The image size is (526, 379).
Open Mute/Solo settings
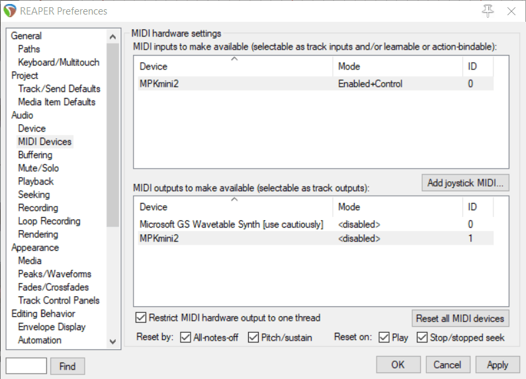(x=38, y=168)
